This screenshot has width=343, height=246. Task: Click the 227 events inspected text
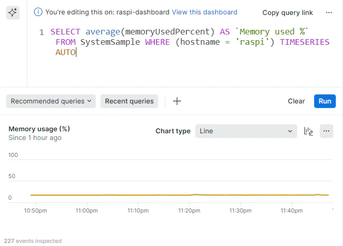[33, 241]
